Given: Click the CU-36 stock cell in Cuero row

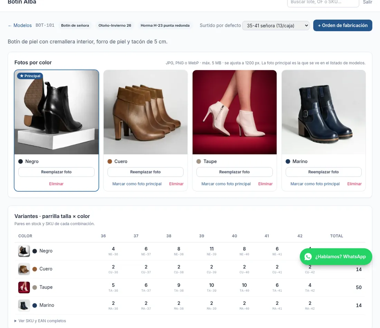Looking at the screenshot, I should [113, 269].
